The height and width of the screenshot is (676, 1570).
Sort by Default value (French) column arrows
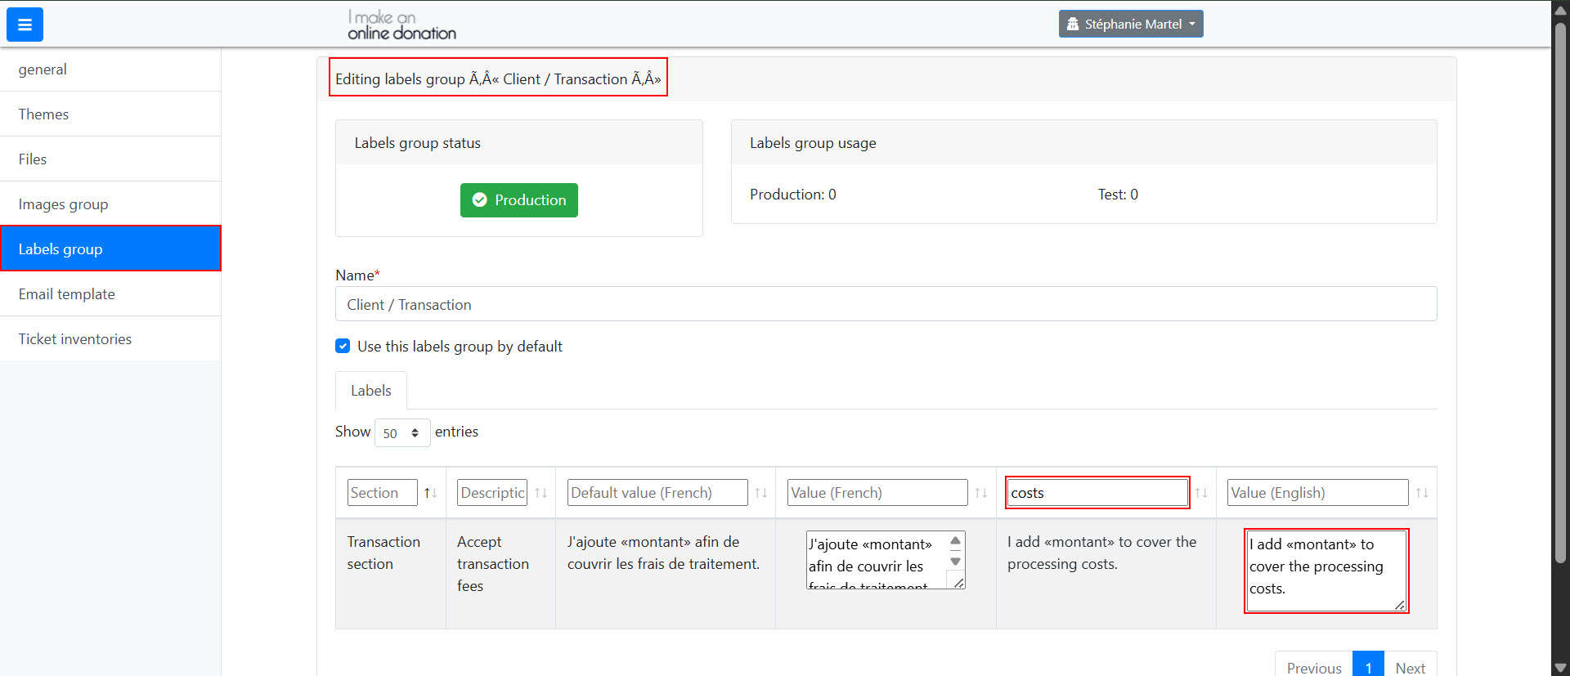[760, 493]
